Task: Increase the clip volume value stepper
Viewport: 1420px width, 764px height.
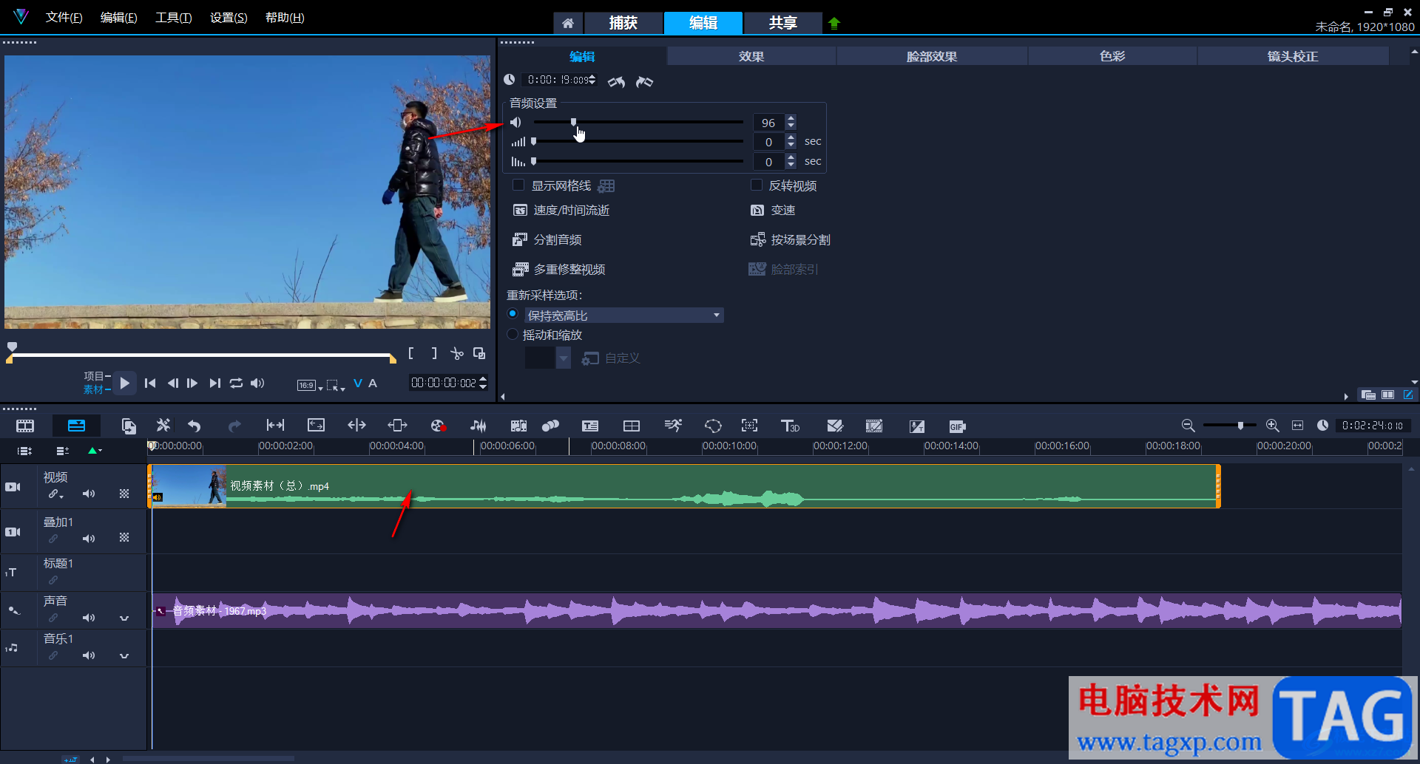Action: [x=791, y=118]
